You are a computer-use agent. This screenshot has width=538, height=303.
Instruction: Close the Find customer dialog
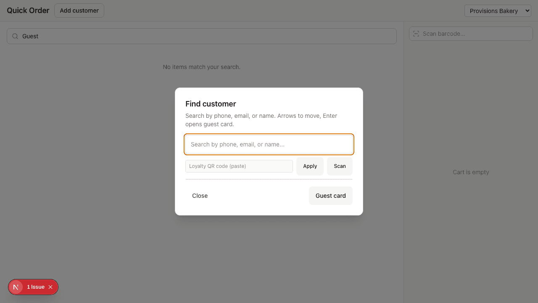[200, 196]
